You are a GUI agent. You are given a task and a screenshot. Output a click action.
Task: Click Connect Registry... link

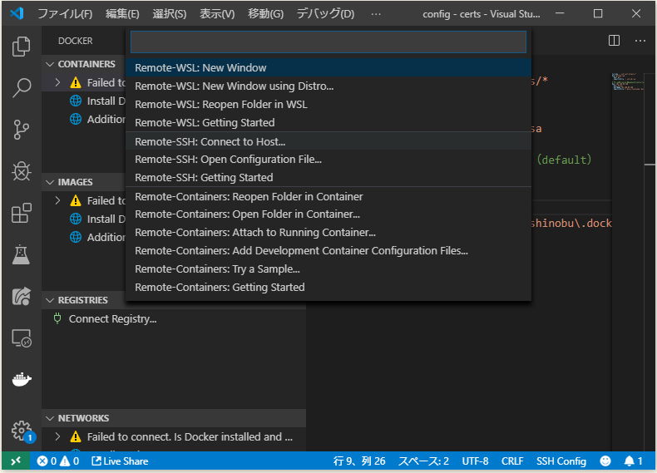113,319
